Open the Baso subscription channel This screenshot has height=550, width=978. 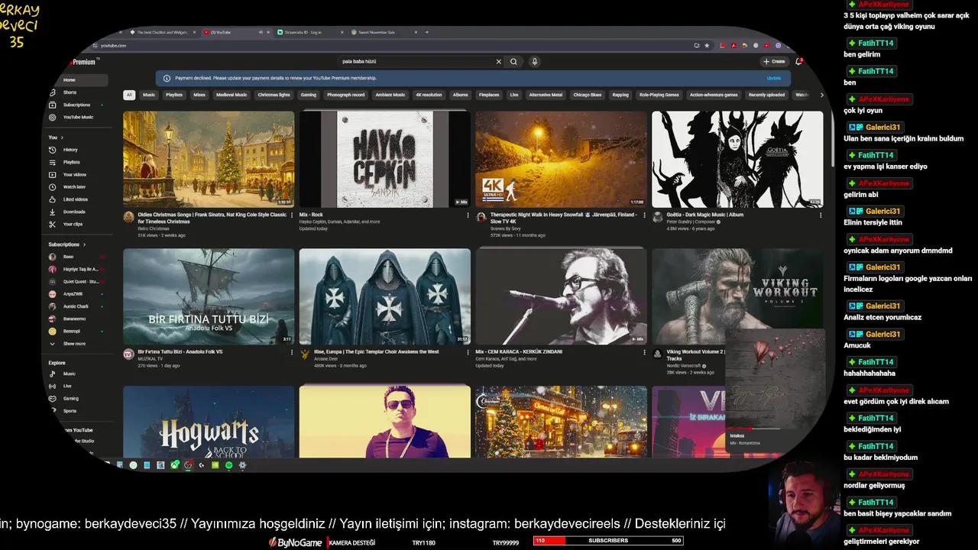click(68, 257)
